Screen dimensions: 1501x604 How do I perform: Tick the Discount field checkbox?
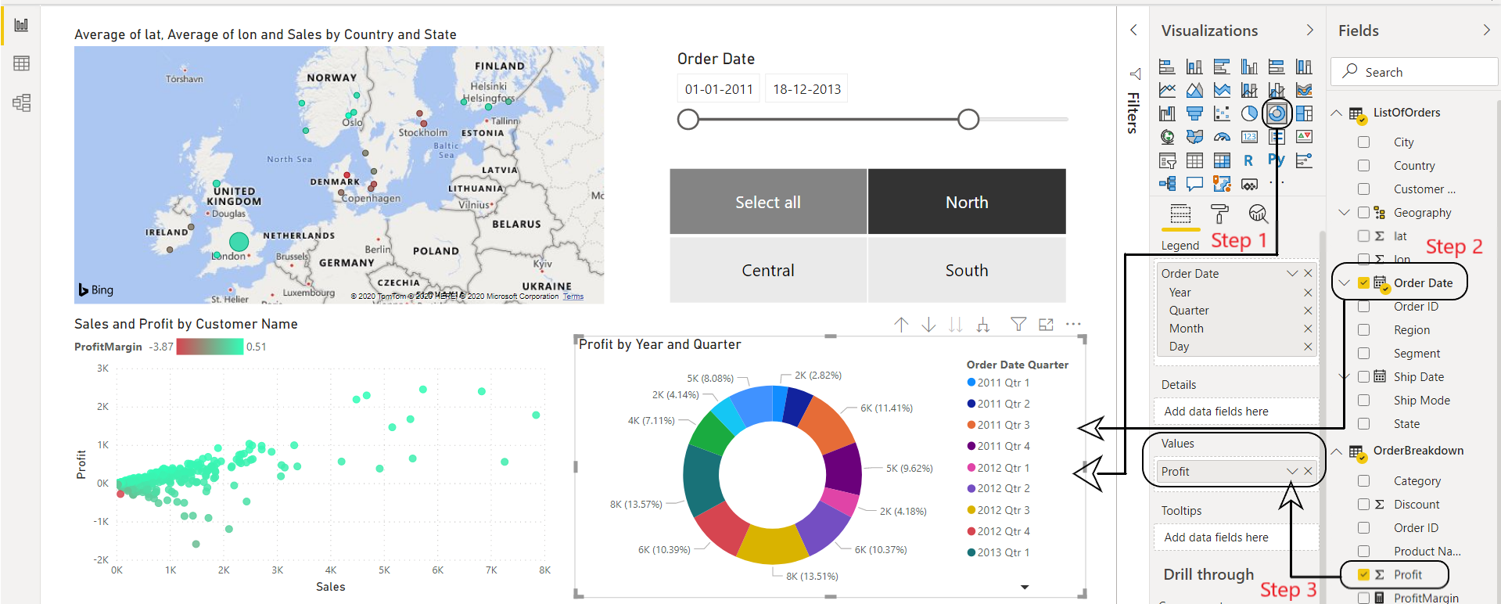pos(1364,505)
